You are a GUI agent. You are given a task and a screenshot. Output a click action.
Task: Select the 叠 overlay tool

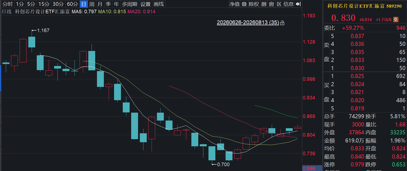[x=244, y=4]
